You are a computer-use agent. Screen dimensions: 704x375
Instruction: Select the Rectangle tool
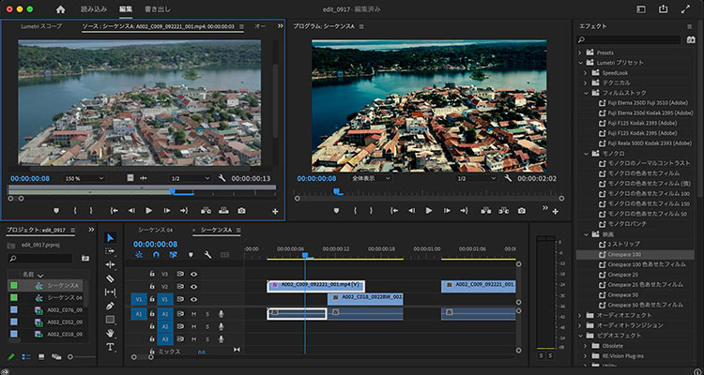click(111, 320)
